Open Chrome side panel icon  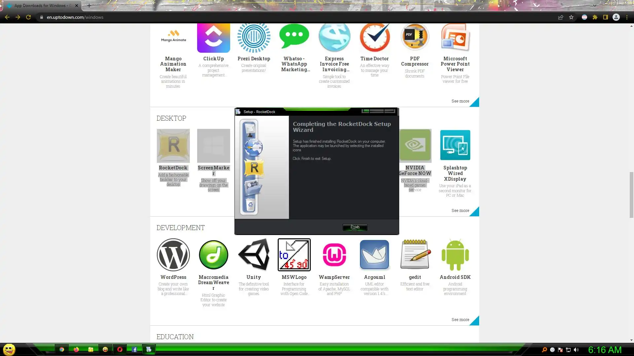[606, 17]
